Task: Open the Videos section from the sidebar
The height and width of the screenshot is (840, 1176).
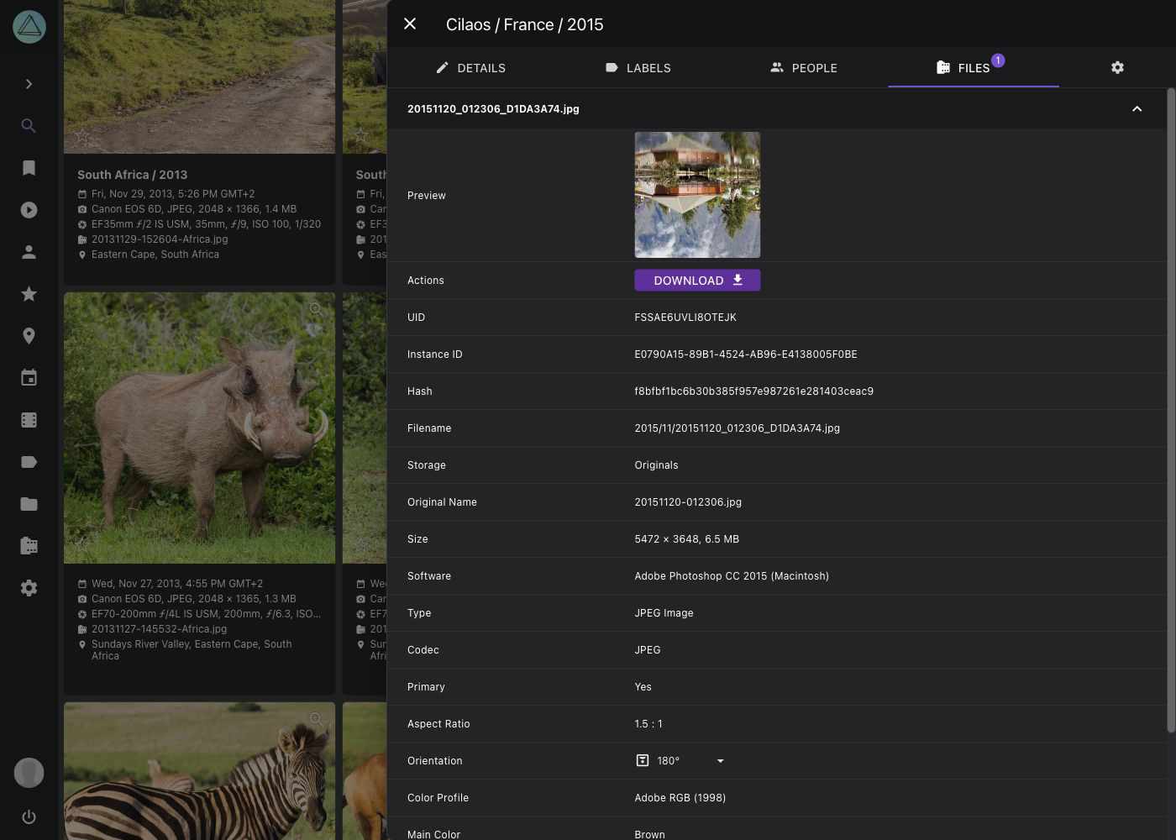Action: (29, 209)
